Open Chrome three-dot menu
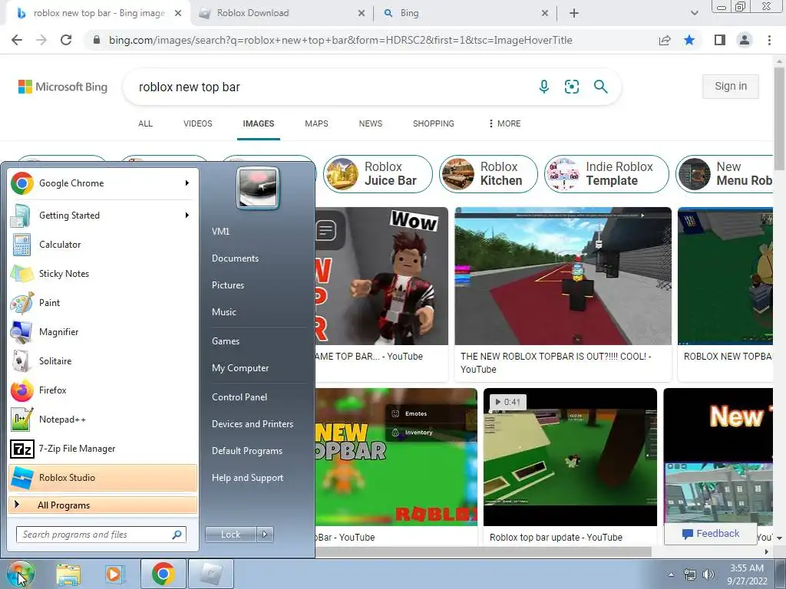 pos(769,40)
